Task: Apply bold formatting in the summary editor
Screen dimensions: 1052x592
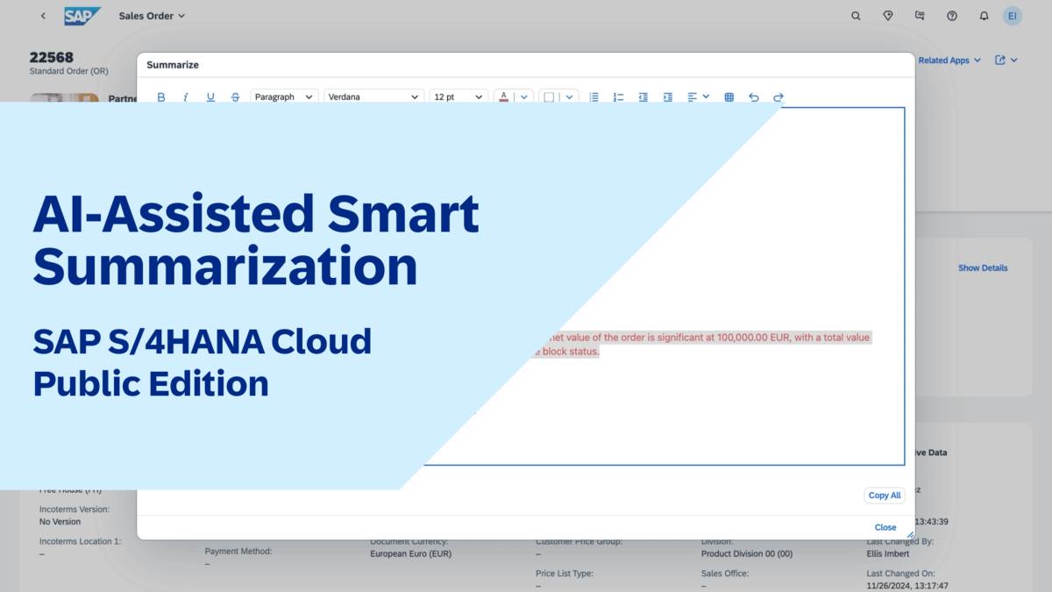Action: click(161, 96)
